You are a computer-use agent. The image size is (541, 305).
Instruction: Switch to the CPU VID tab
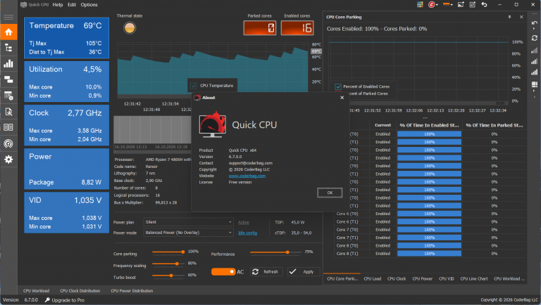tap(447, 279)
